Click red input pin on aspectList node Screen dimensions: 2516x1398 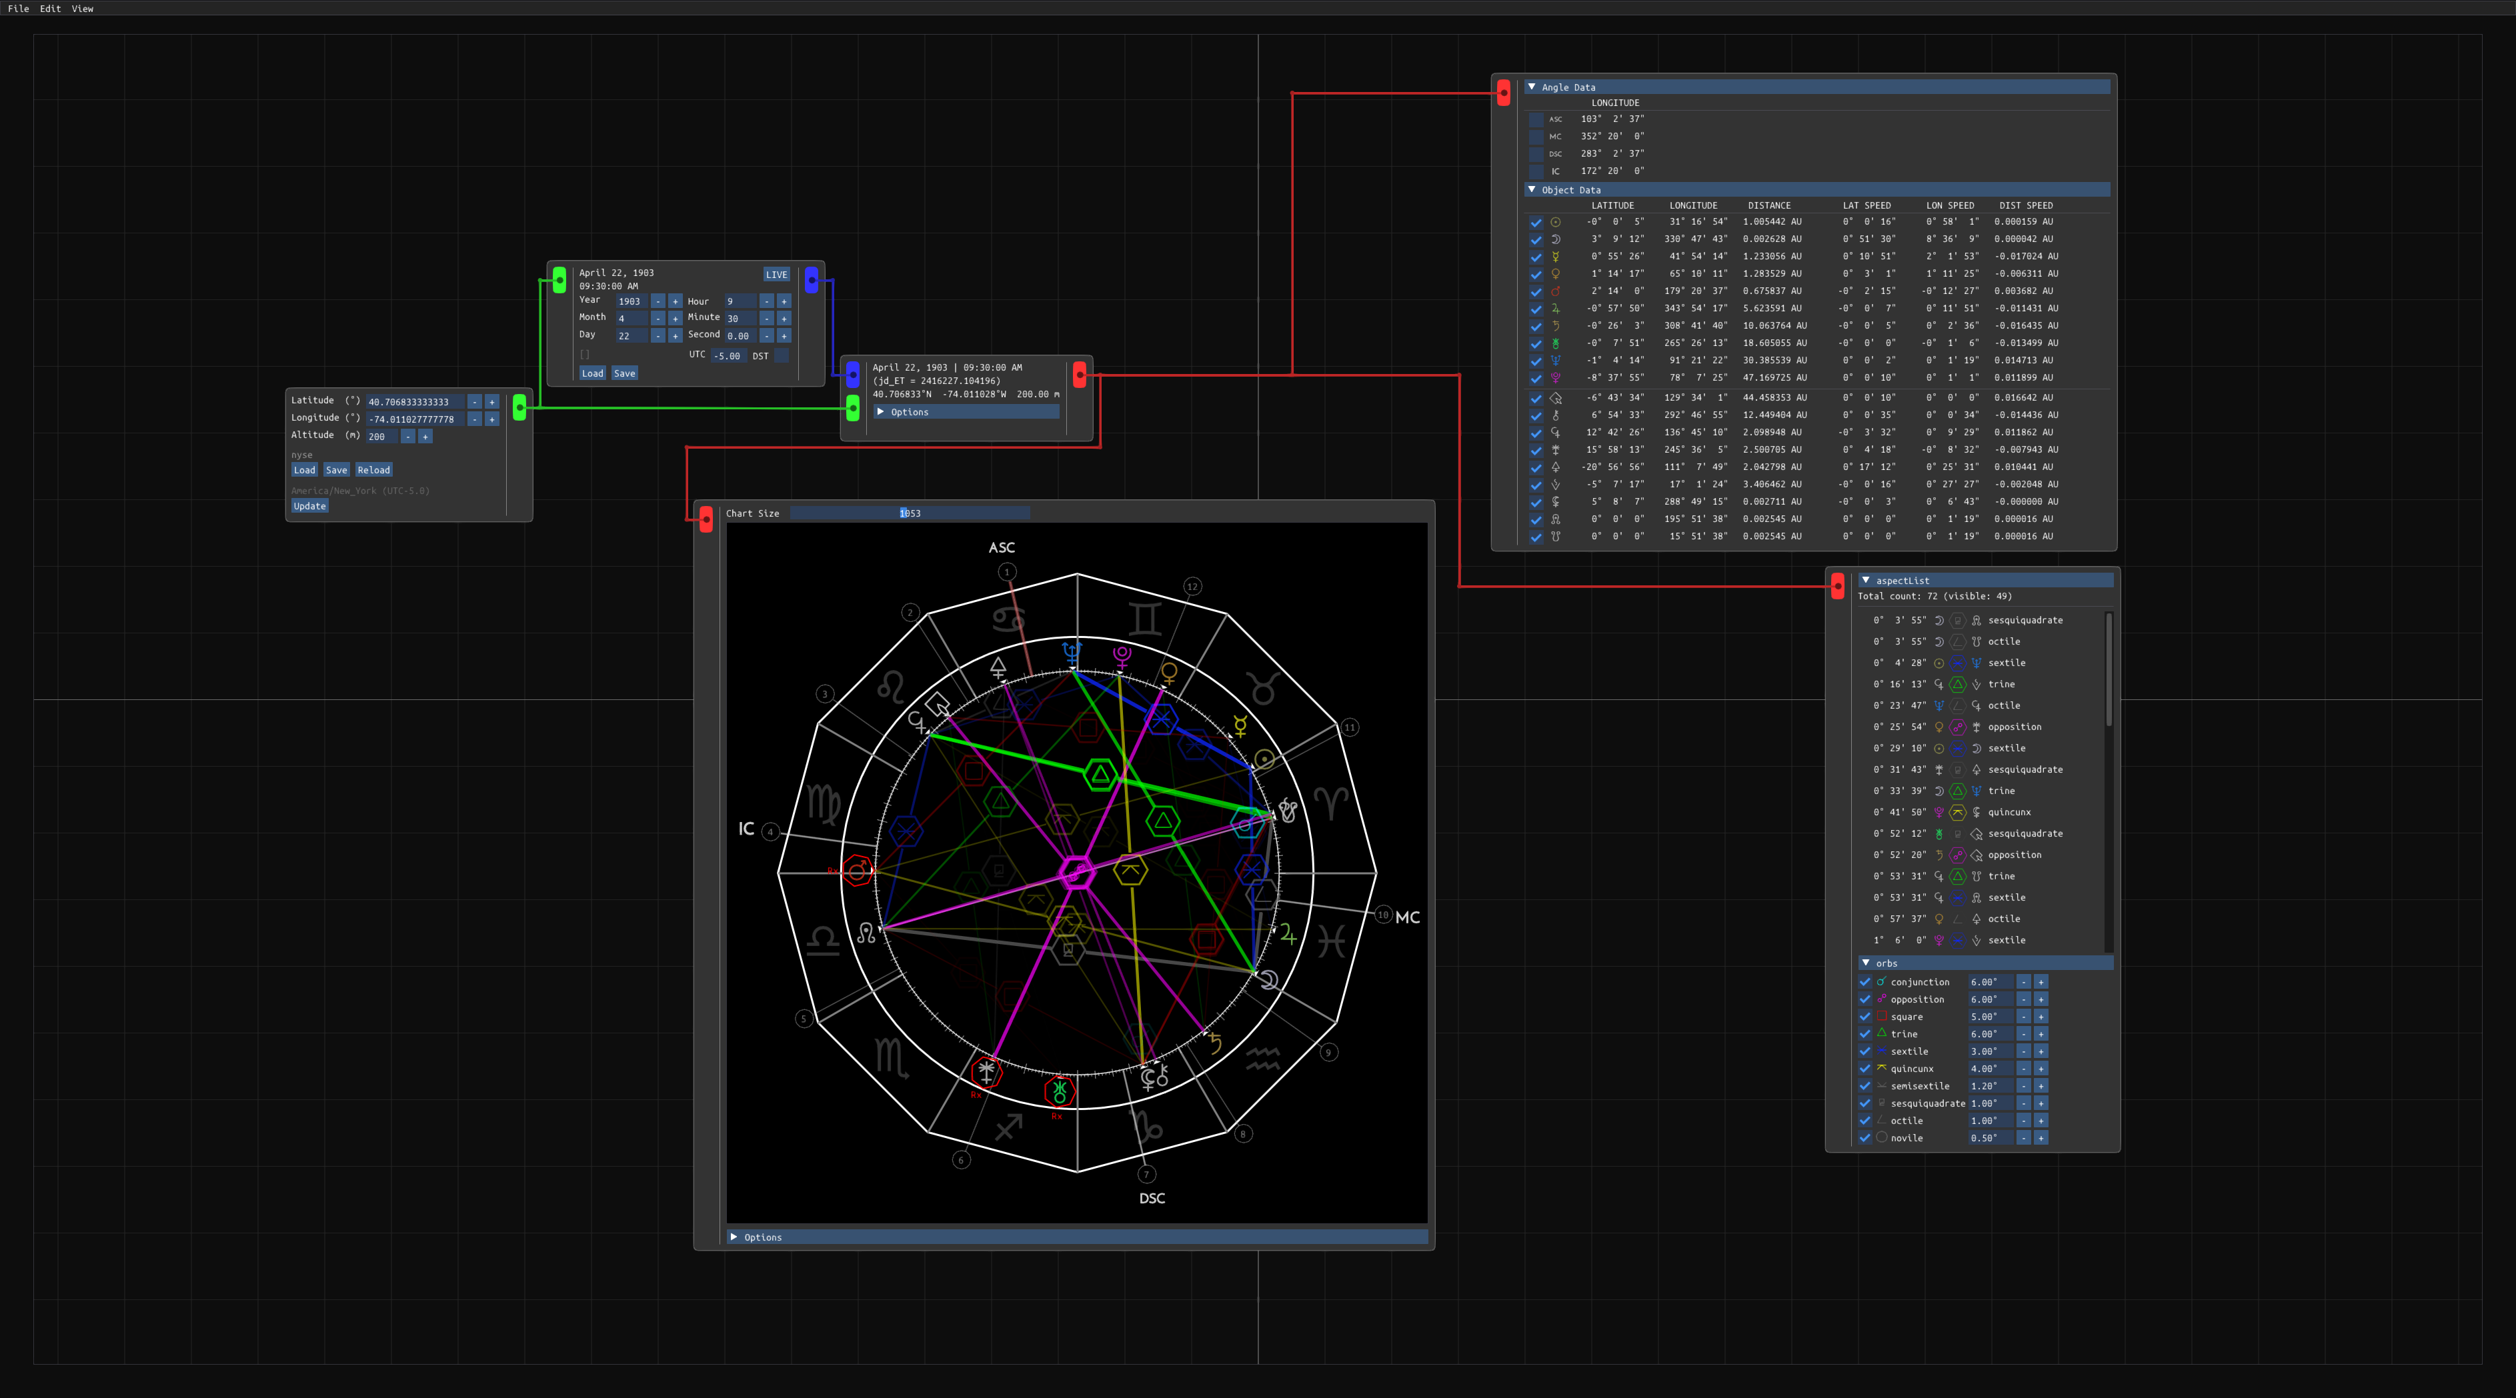click(1837, 586)
